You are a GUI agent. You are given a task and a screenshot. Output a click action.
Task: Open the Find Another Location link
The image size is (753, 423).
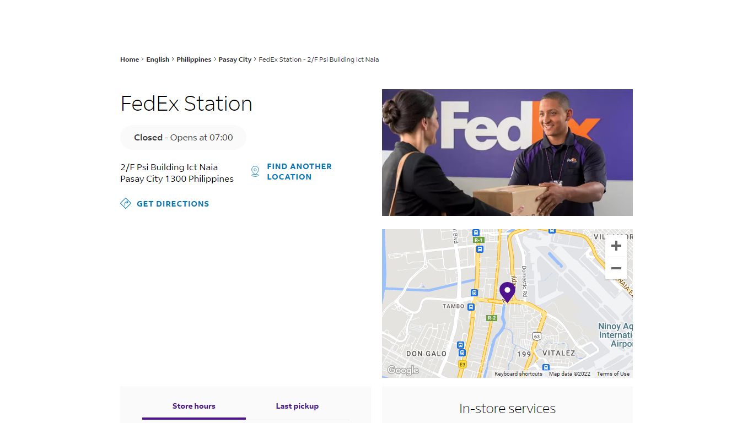click(x=299, y=171)
